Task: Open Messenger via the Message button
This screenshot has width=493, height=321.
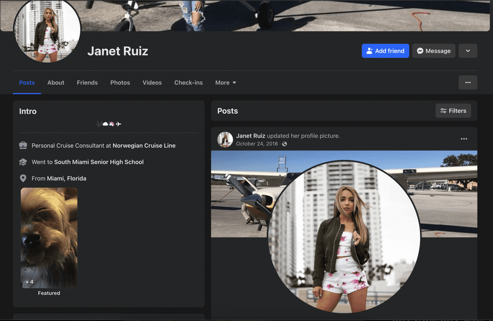Action: click(433, 51)
